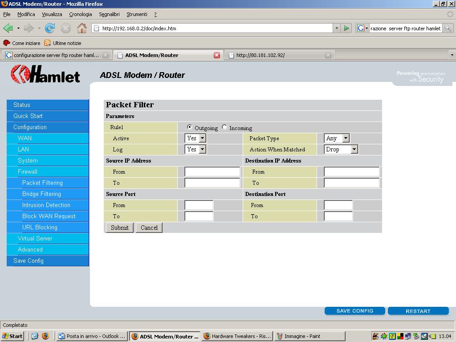
Task: Click the browser Back arrow button
Action: pos(8,28)
